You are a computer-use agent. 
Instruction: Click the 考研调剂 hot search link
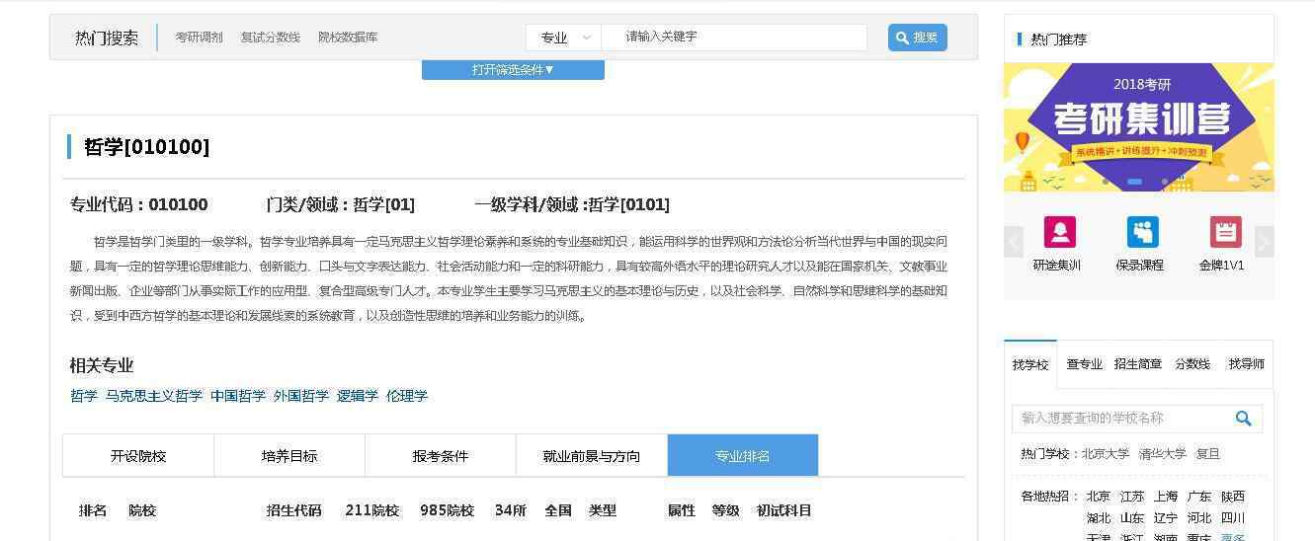click(199, 38)
